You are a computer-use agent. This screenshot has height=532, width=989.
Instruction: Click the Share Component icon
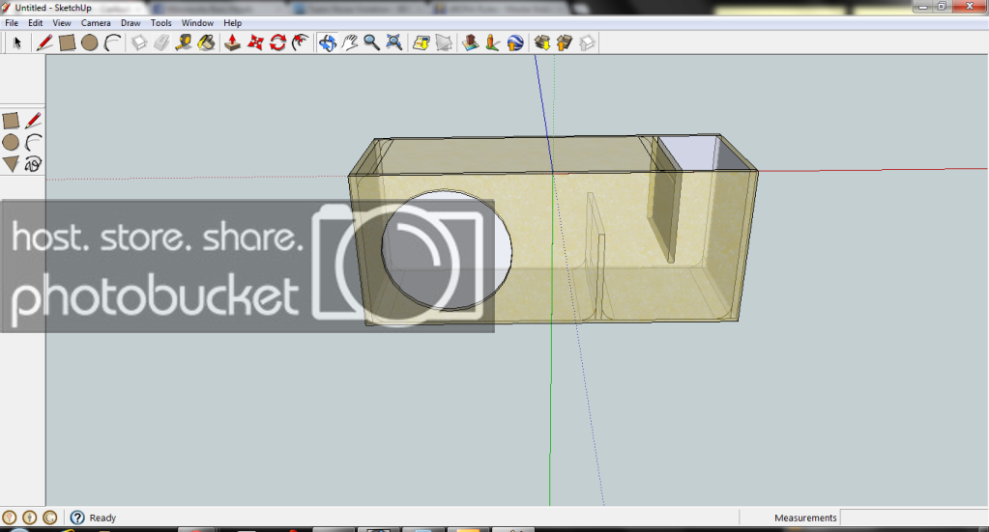[587, 42]
